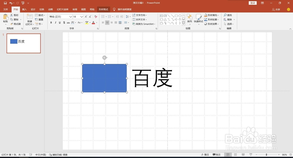The image size is (293, 158).
Task: Select the text box shape tool
Action: pyautogui.click(x=162, y=16)
